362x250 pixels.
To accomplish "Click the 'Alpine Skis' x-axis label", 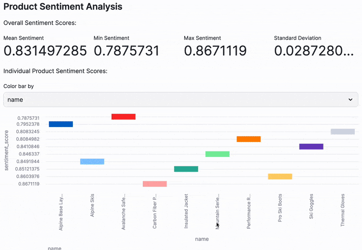I will [x=92, y=206].
